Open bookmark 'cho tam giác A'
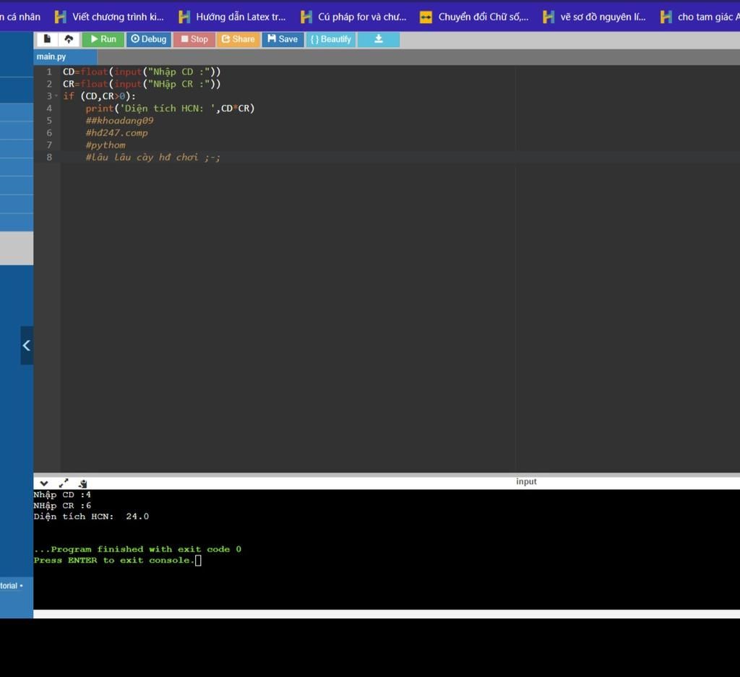Image resolution: width=740 pixels, height=677 pixels. [x=700, y=17]
